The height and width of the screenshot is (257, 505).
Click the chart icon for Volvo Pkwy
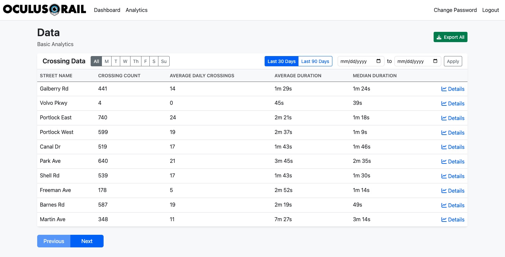[444, 103]
